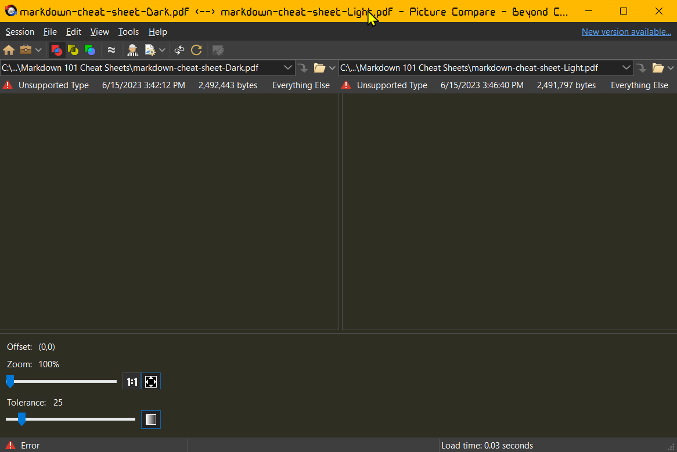677x452 pixels.
Task: Click the Swap Sides icon
Action: (x=179, y=50)
